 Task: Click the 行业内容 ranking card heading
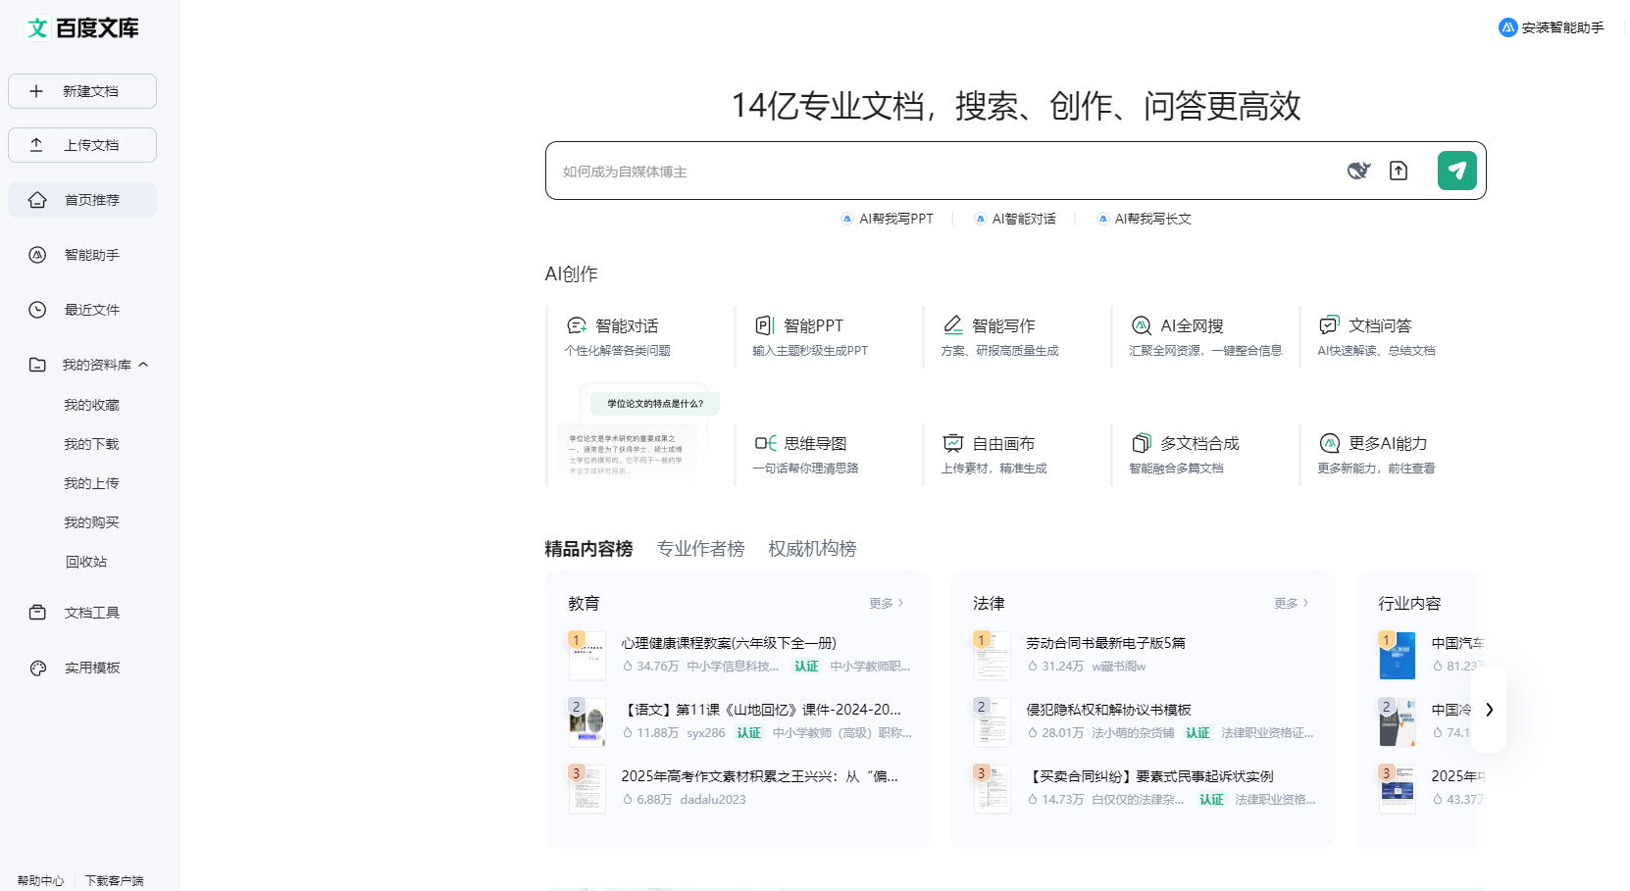(x=1409, y=604)
